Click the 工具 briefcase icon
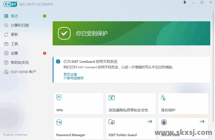The height and width of the screenshot is (140, 215). pos(6,44)
